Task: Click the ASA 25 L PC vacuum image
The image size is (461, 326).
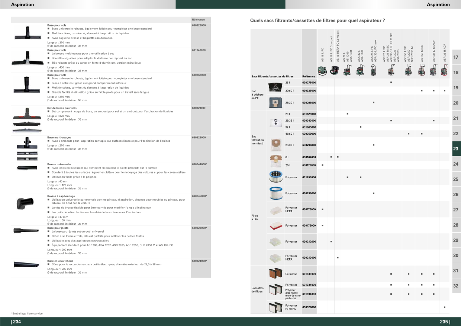Action: pyautogui.click(x=373, y=70)
